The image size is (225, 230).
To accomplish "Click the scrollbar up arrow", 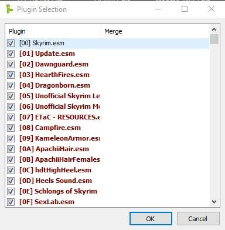I will coord(214,29).
